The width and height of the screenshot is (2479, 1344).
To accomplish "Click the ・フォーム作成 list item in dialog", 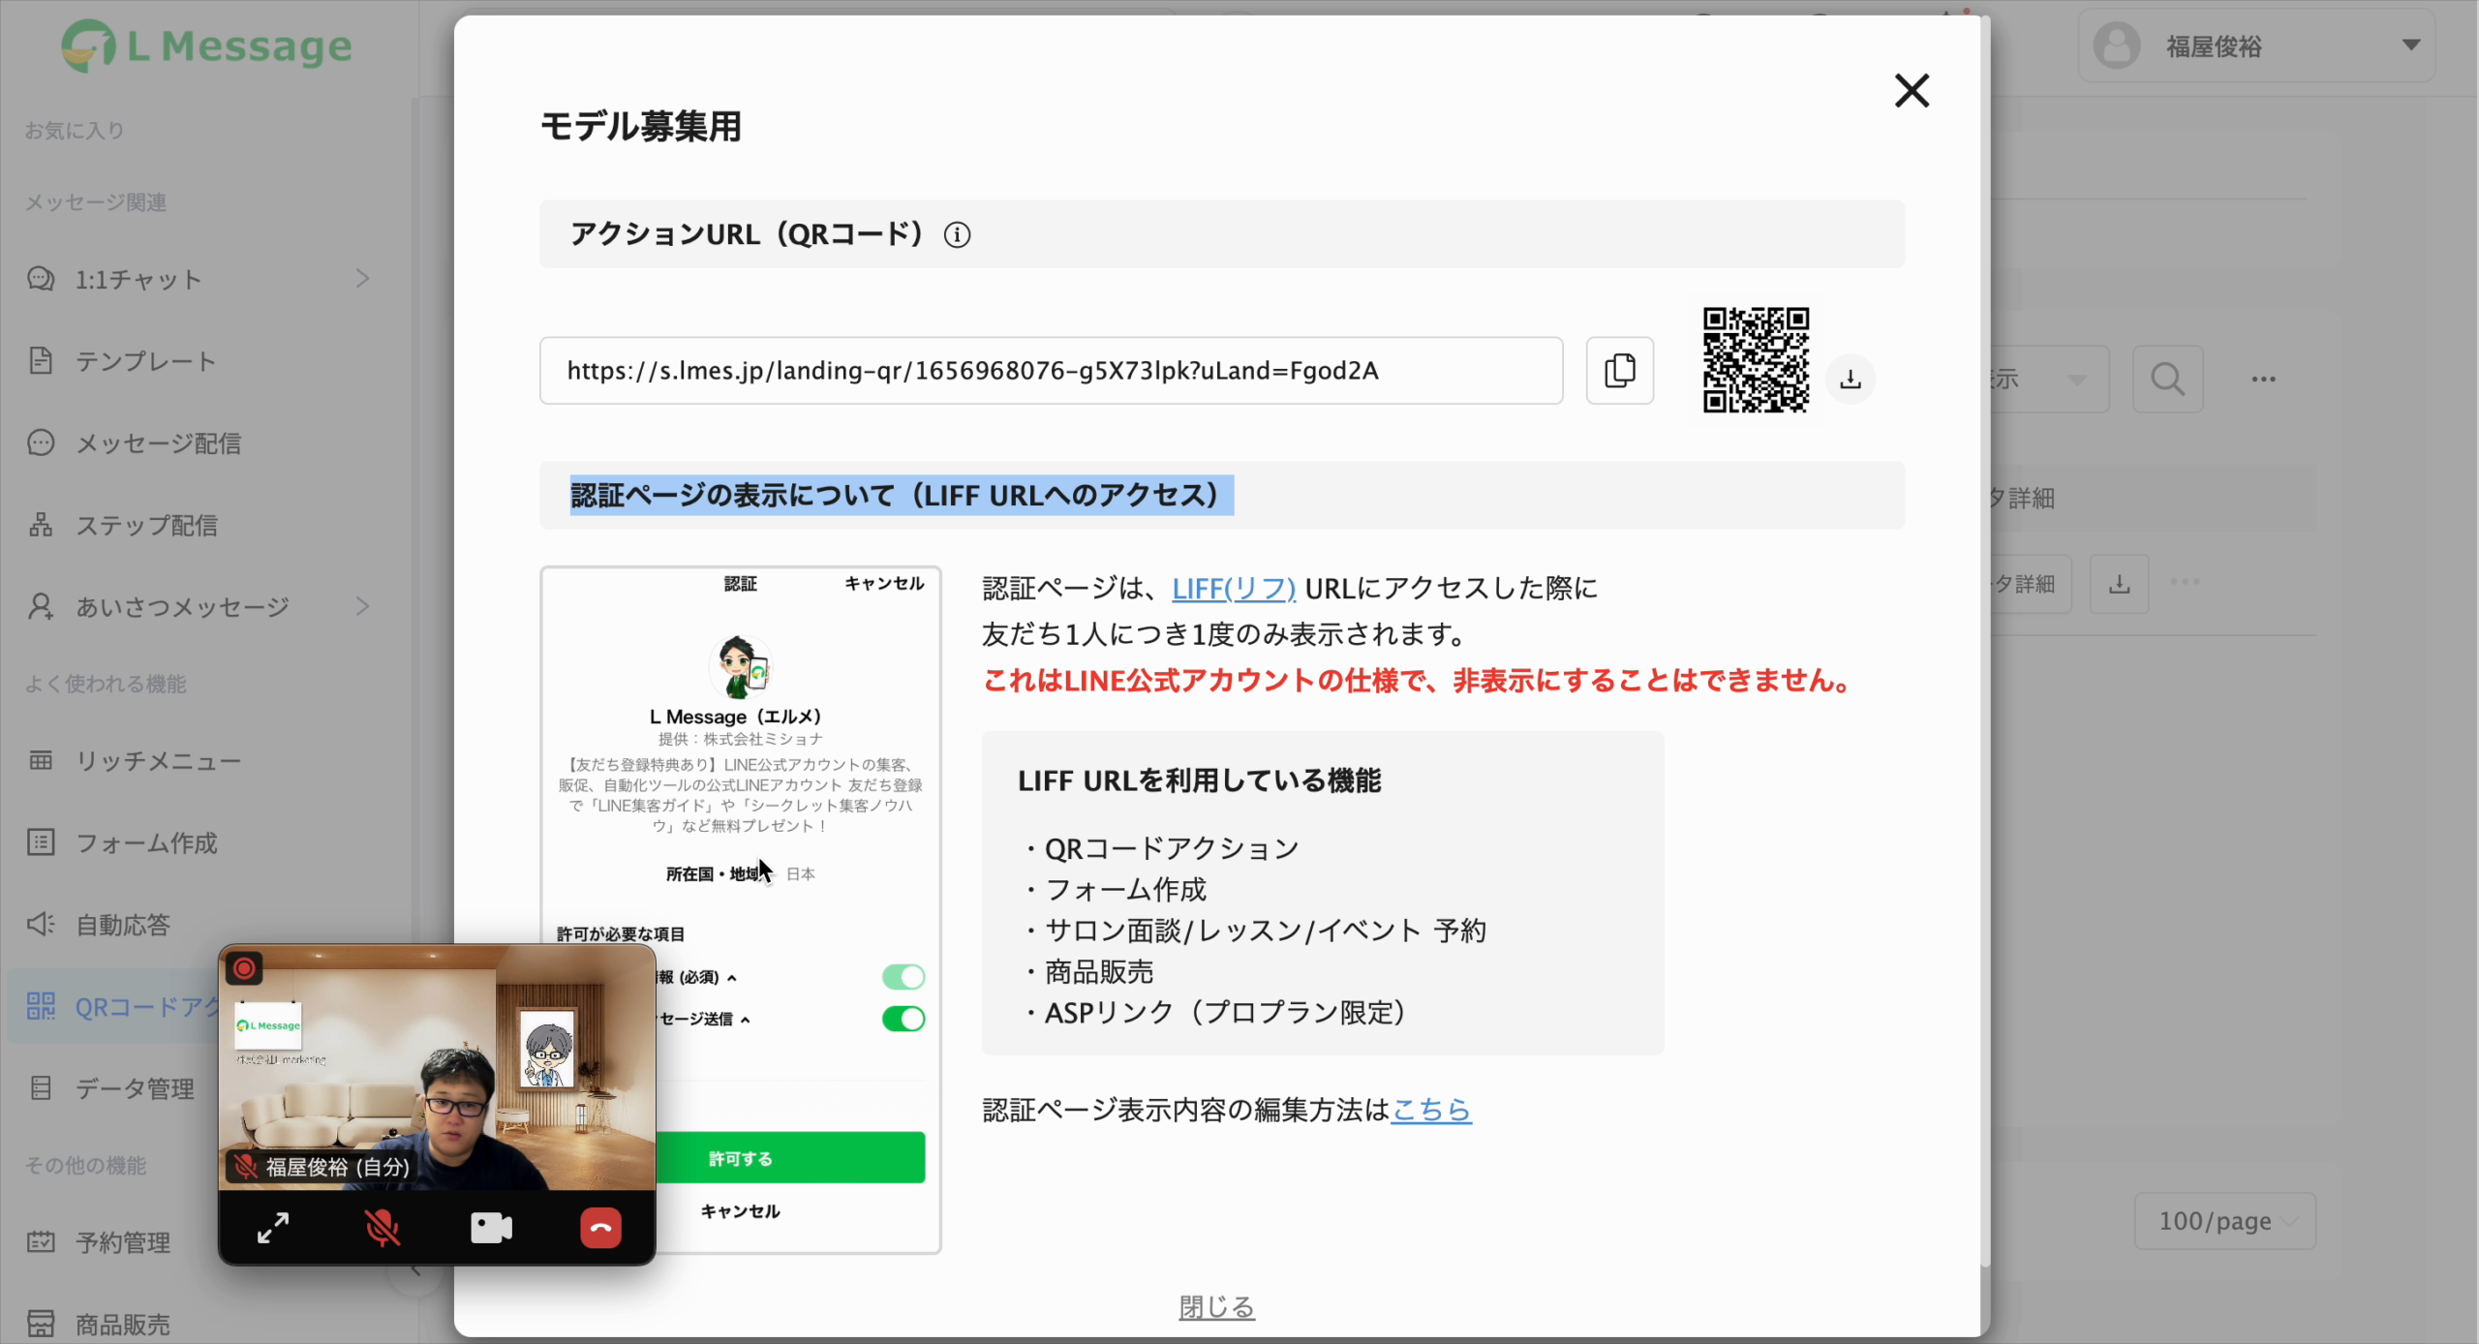I will (x=1114, y=889).
